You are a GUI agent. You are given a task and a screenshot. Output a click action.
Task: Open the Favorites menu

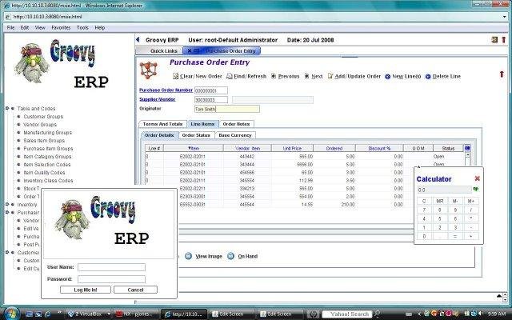point(61,28)
